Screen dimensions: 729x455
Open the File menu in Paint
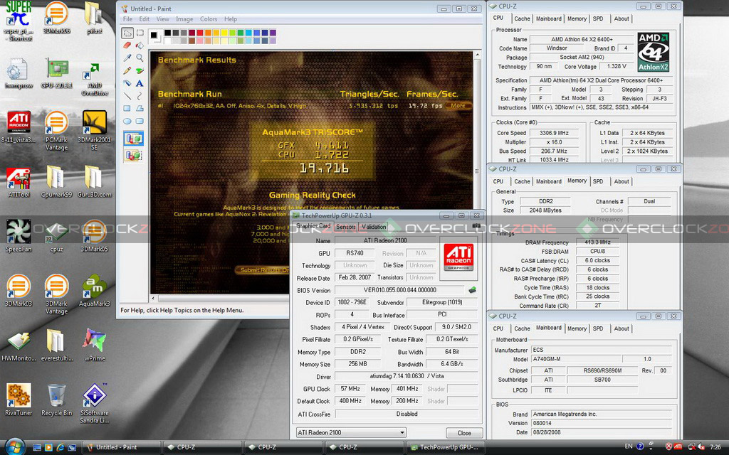[127, 19]
